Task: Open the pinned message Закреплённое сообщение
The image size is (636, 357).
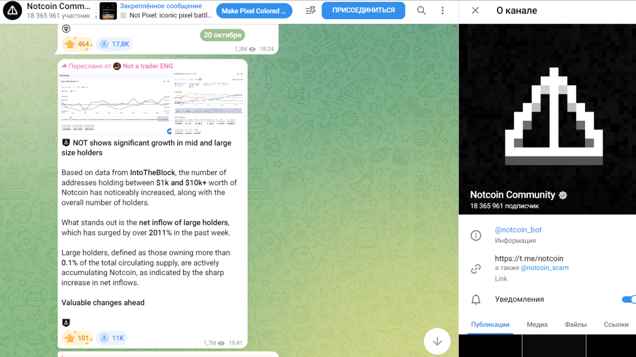Action: click(x=161, y=6)
